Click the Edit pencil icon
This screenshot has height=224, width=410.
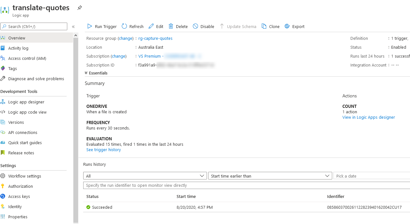coord(151,26)
